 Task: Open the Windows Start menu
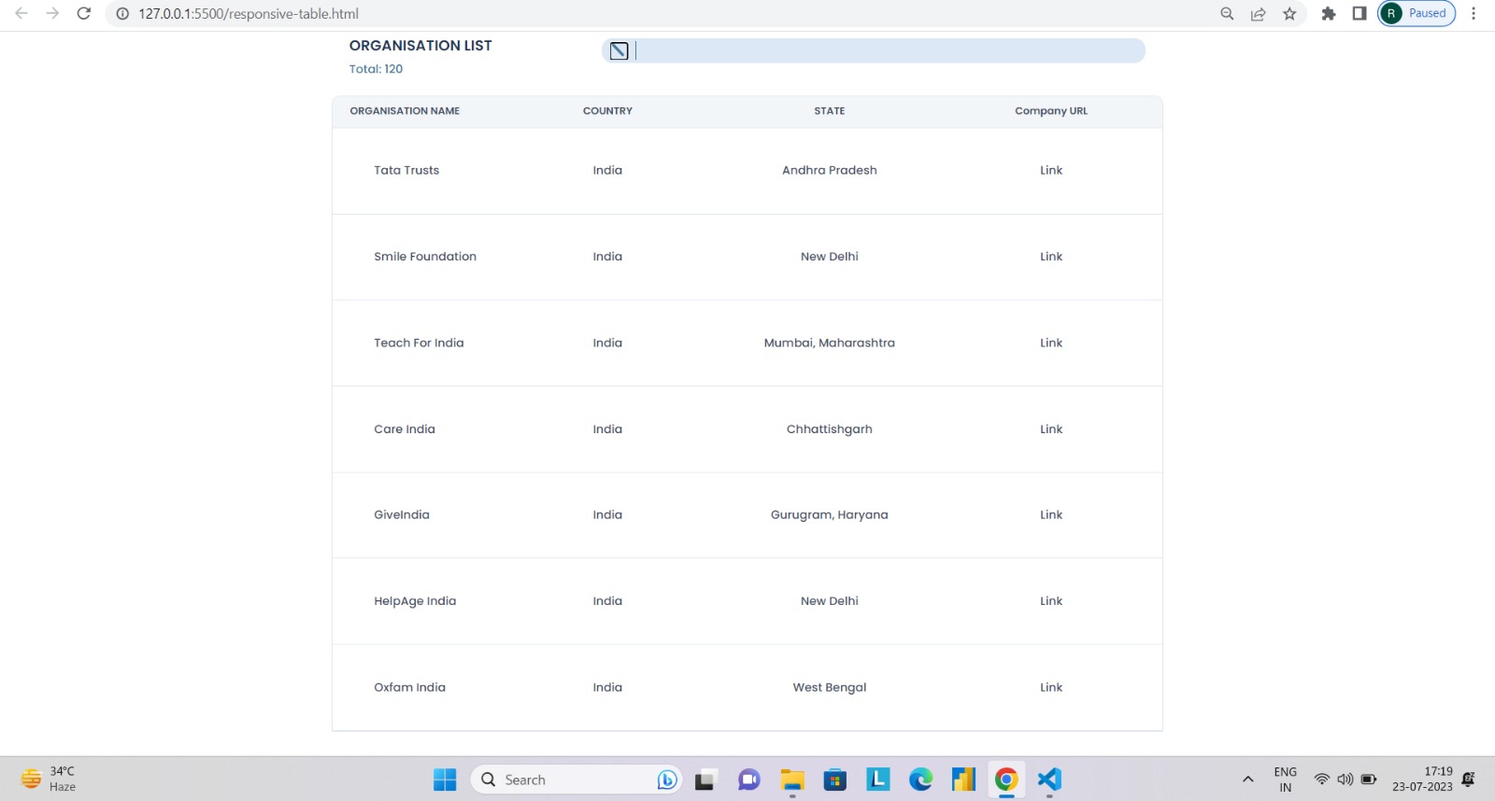tap(445, 780)
